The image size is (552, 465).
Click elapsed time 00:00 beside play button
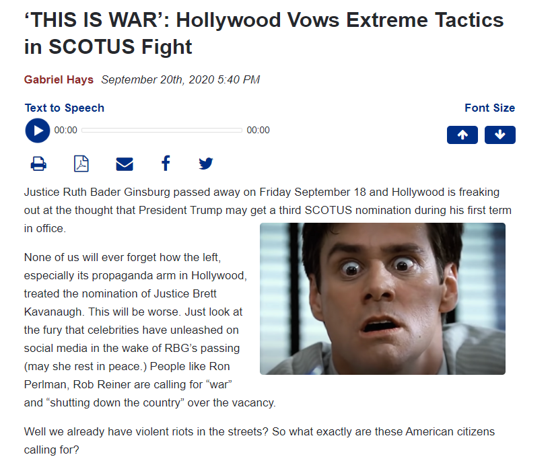[x=65, y=131]
